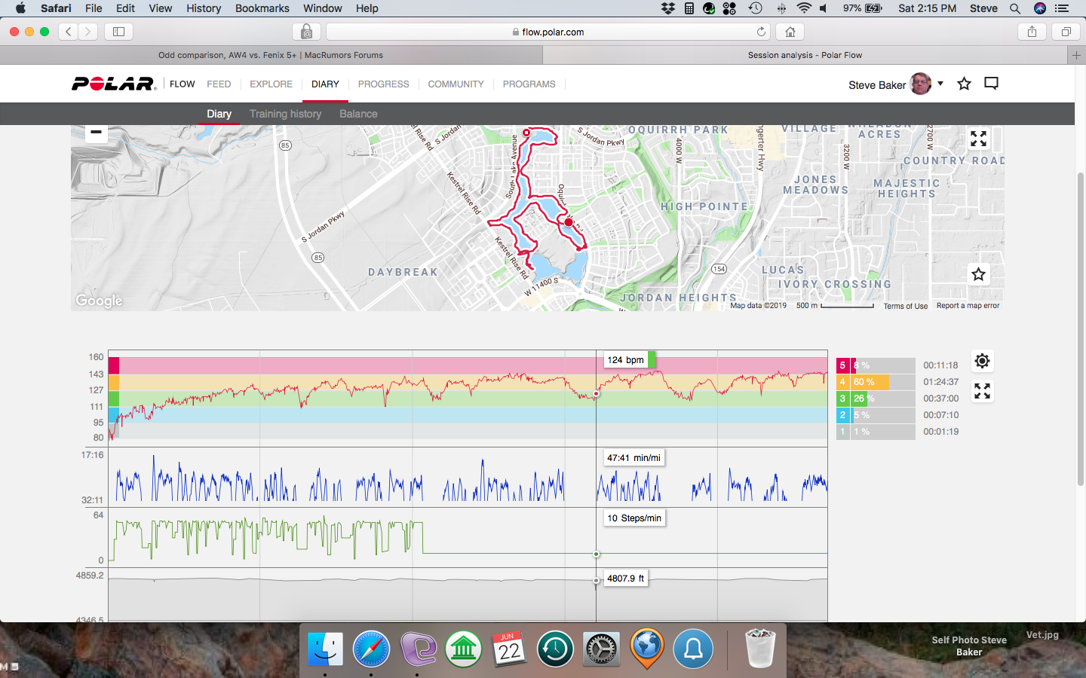Open FEED in Polar navigation
This screenshot has width=1086, height=678.
tap(219, 84)
